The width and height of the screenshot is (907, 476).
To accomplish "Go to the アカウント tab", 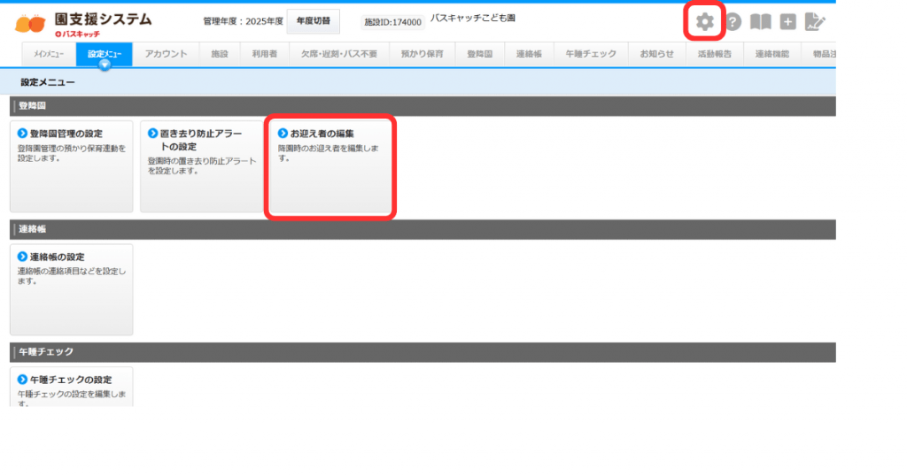I will (x=166, y=54).
